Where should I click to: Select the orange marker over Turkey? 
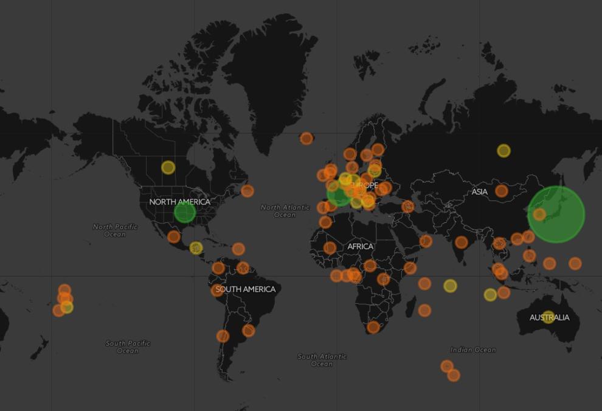coord(408,206)
